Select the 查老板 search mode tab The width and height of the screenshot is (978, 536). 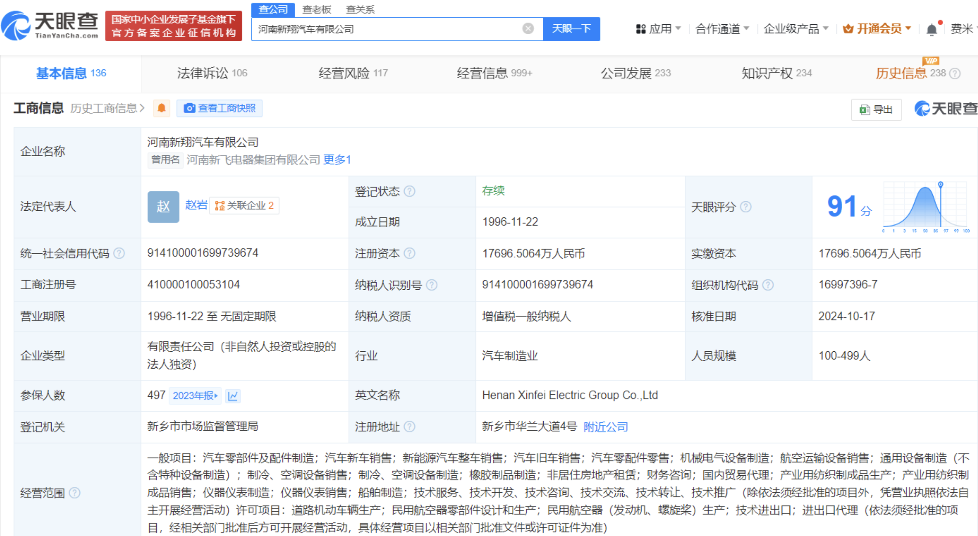(x=317, y=10)
